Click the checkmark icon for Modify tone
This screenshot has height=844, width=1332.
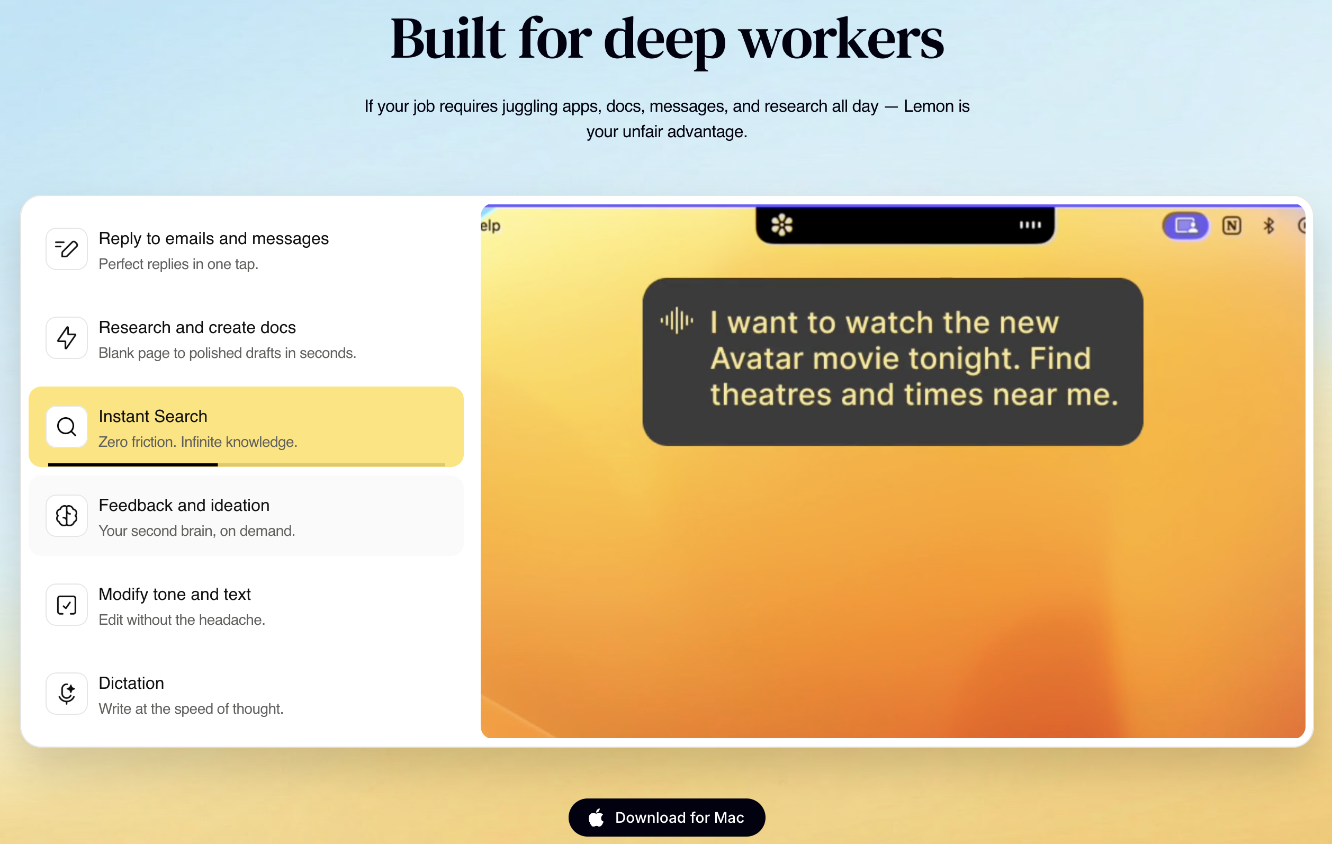66,605
